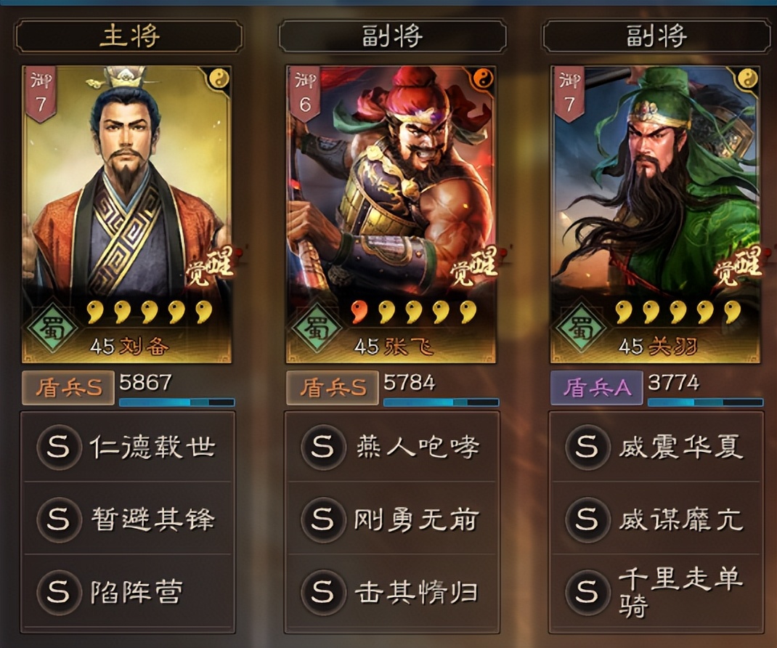Screen dimensions: 777x648
Task: Open the 暂避其锋 skill entry
Action: tap(128, 519)
